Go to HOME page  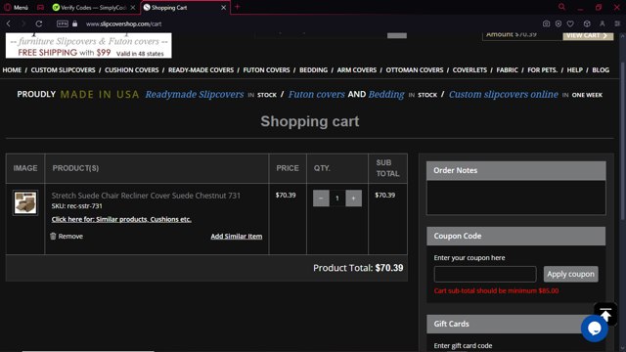(x=12, y=69)
